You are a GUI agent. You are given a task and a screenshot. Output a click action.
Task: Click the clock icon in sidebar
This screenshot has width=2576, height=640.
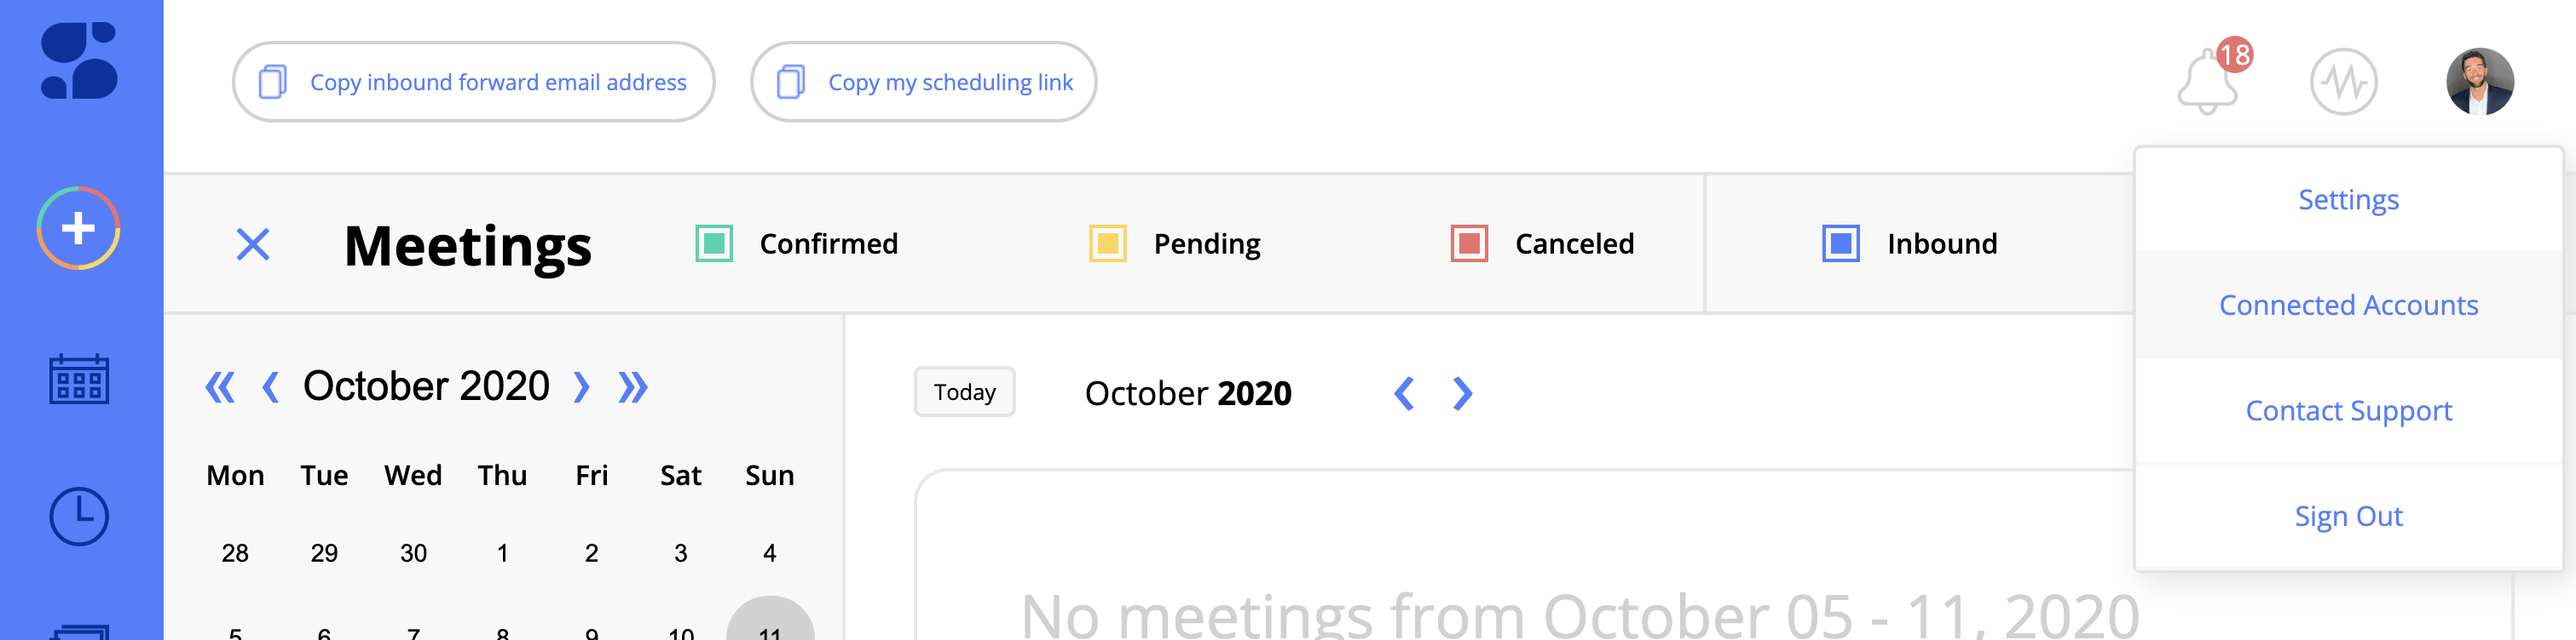(79, 517)
